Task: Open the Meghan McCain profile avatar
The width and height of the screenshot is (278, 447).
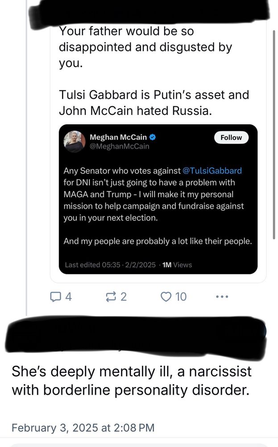Action: [x=74, y=142]
